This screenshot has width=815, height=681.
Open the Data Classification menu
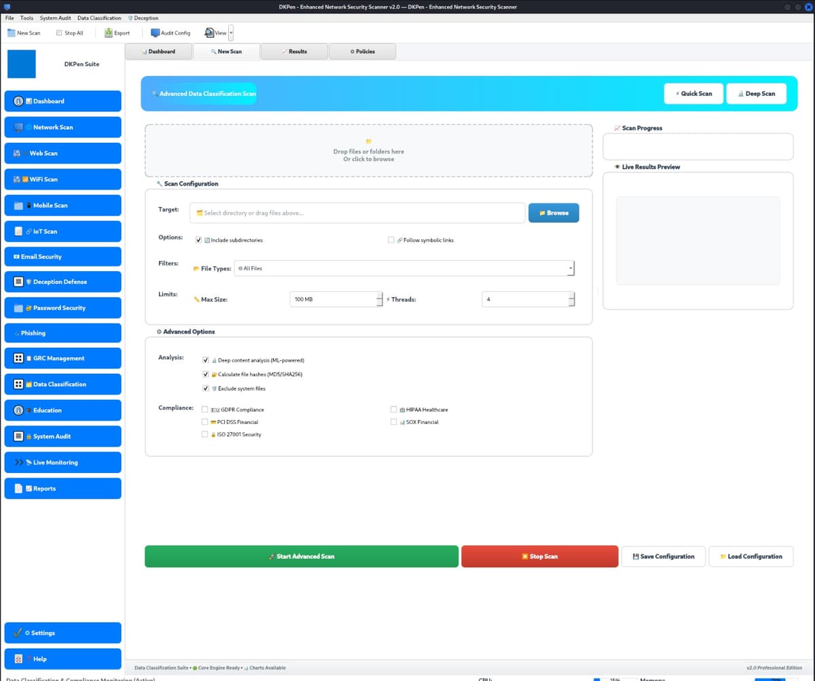pos(99,18)
